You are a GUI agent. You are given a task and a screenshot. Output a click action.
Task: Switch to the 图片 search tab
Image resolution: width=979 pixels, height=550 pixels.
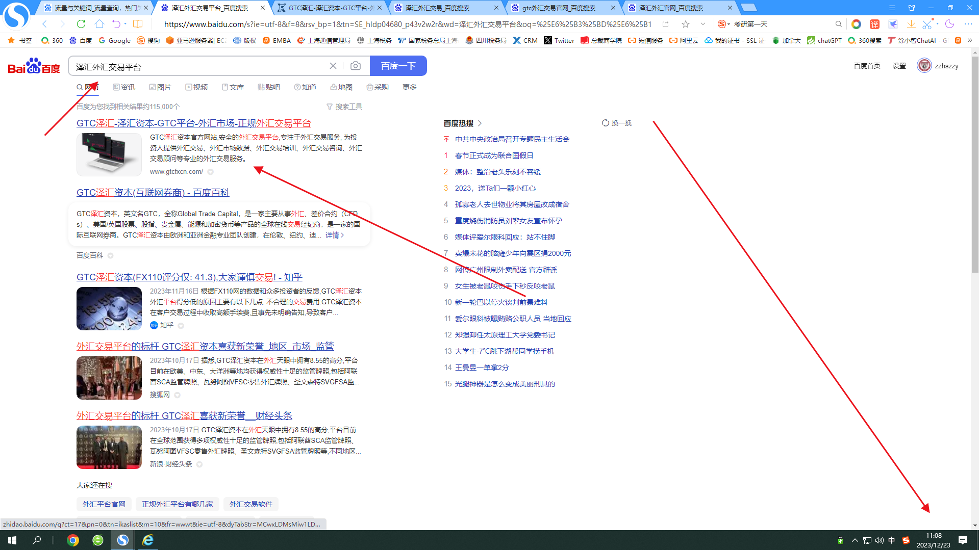tap(160, 87)
